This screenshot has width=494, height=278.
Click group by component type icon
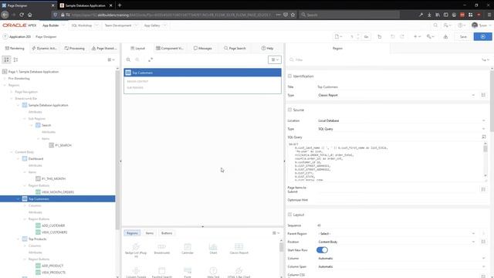tap(15, 59)
